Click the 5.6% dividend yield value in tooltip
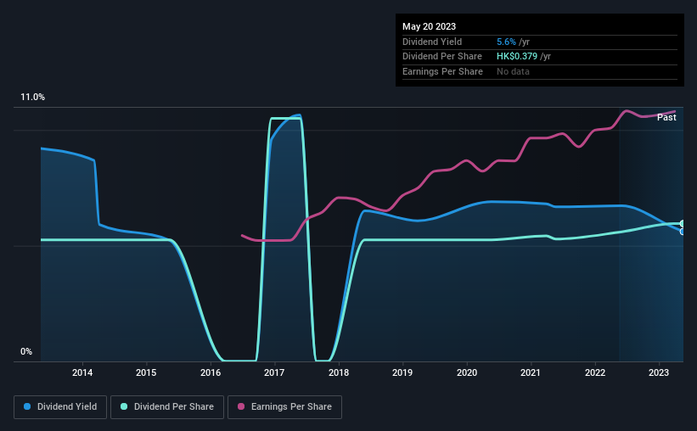The image size is (697, 431). (x=506, y=42)
